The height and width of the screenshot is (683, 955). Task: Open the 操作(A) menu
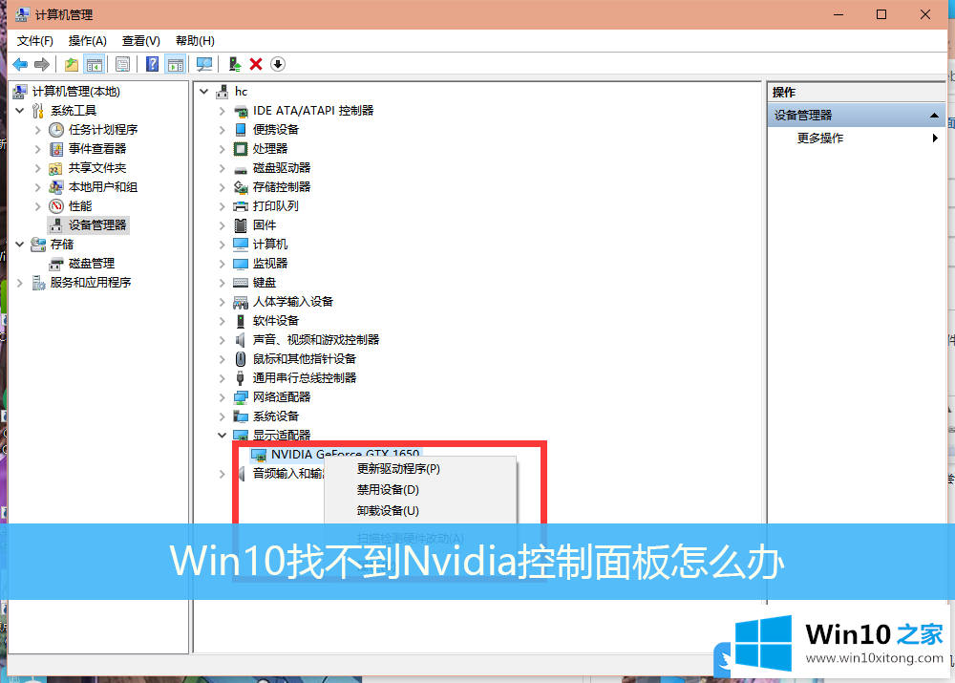pos(87,41)
